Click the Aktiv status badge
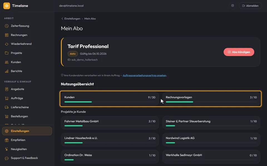This screenshot has height=166, width=267. coord(73,54)
